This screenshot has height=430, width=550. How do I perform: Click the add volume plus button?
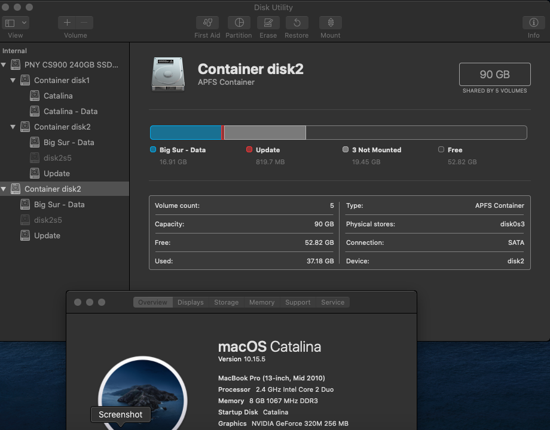[x=67, y=23]
